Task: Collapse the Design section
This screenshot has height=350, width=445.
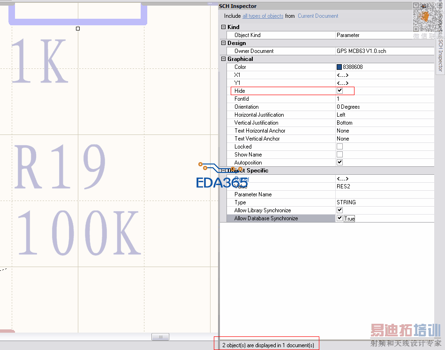Action: click(x=223, y=43)
